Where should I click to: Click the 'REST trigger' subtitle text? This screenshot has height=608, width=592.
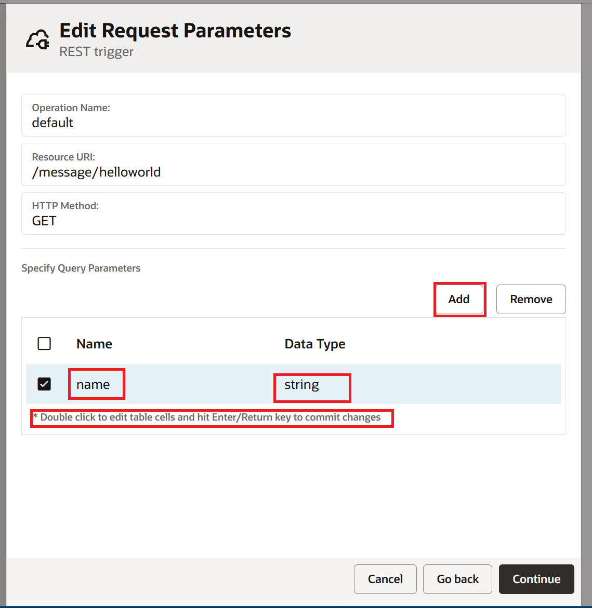(x=96, y=52)
